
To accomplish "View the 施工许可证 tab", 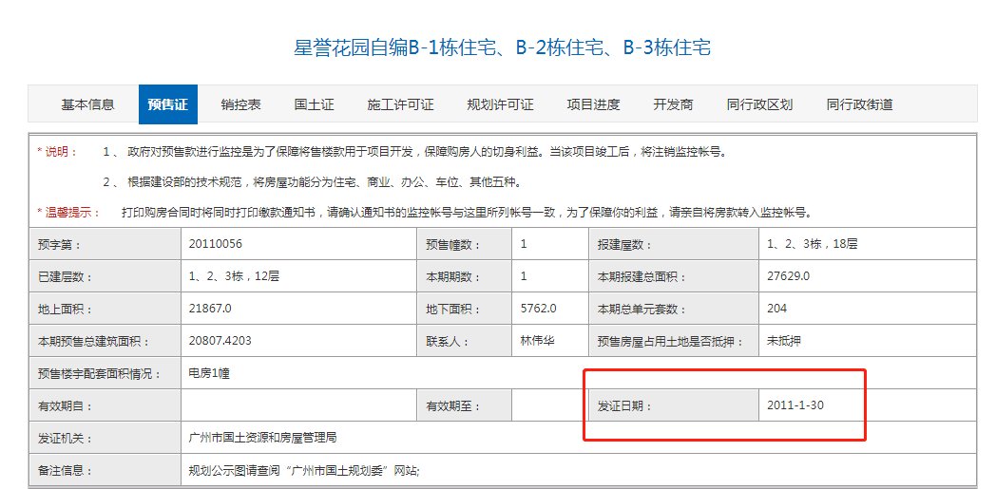I will click(x=400, y=104).
